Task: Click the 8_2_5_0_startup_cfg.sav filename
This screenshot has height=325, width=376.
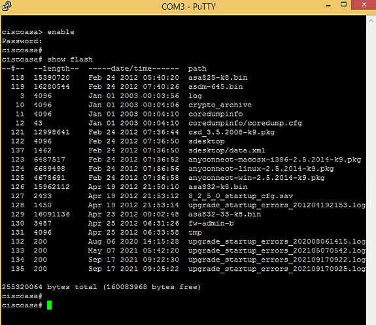Action: (x=241, y=196)
